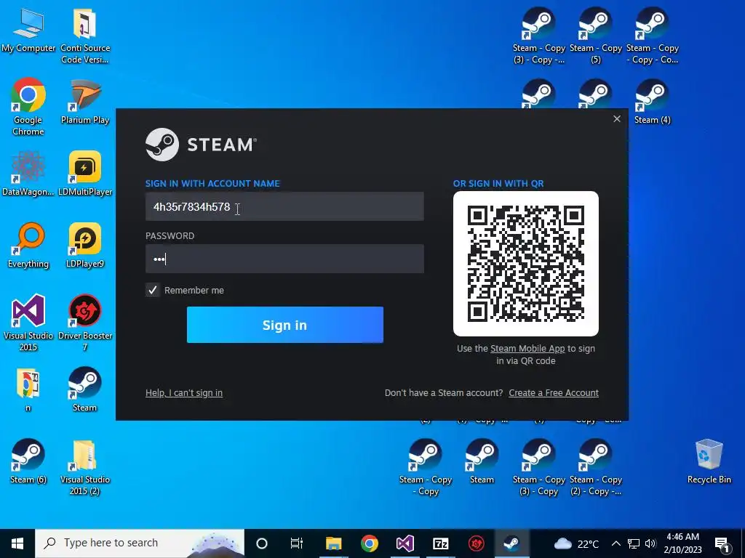Open the volume tray icon
This screenshot has height=558, width=745.
[x=650, y=543]
